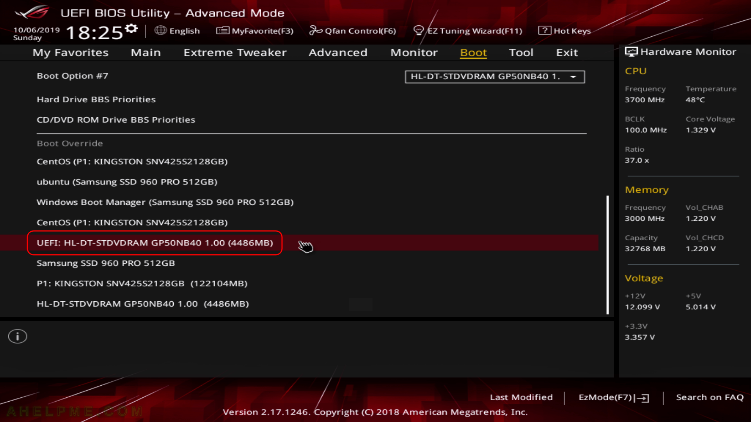Click BCLK value 100.0 MHz
This screenshot has height=422, width=751.
[646, 130]
